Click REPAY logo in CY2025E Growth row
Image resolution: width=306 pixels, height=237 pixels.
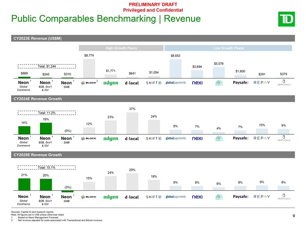(262, 197)
